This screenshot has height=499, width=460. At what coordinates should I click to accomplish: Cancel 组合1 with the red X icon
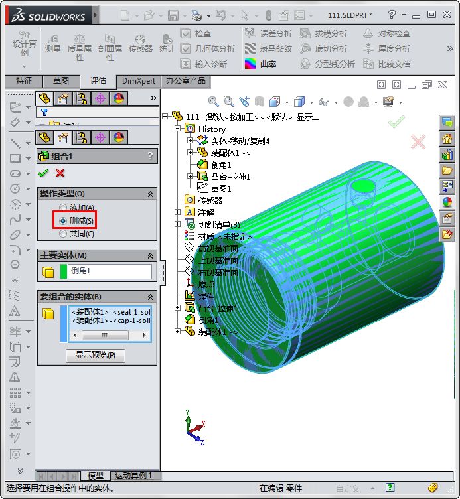[60, 173]
